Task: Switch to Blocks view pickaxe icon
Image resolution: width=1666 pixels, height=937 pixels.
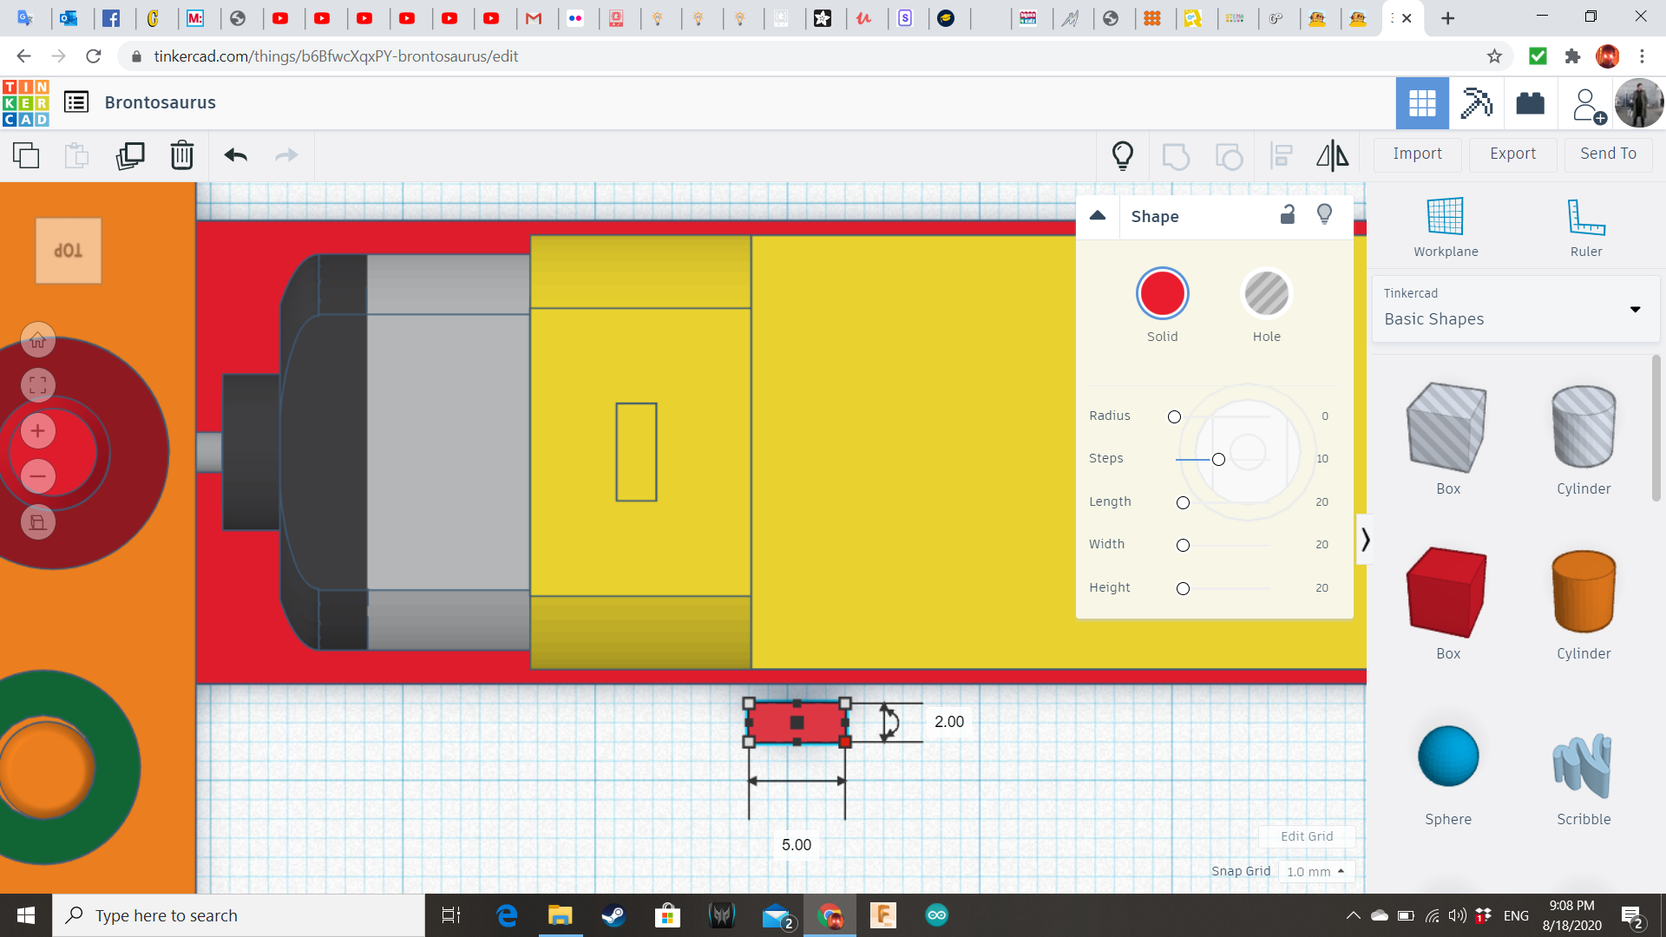Action: (1476, 103)
